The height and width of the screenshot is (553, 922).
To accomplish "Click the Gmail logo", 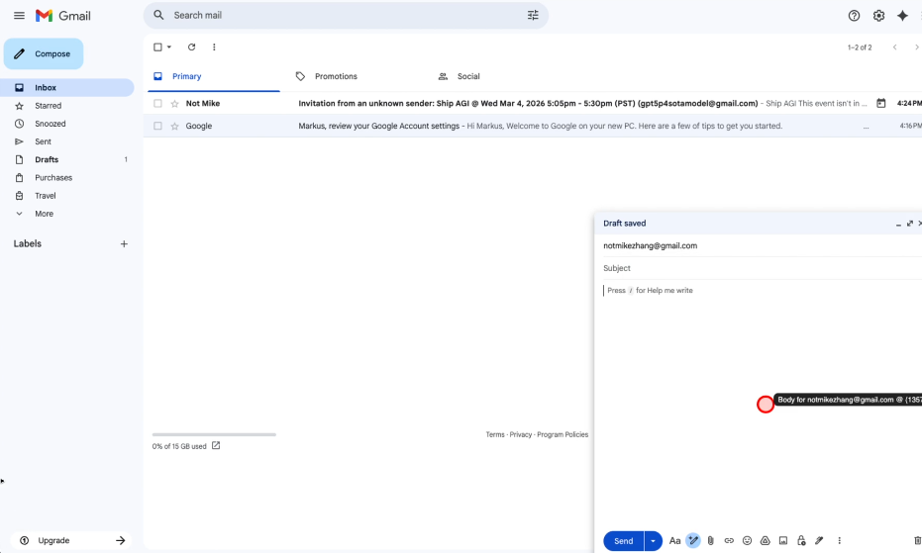I will click(x=63, y=16).
